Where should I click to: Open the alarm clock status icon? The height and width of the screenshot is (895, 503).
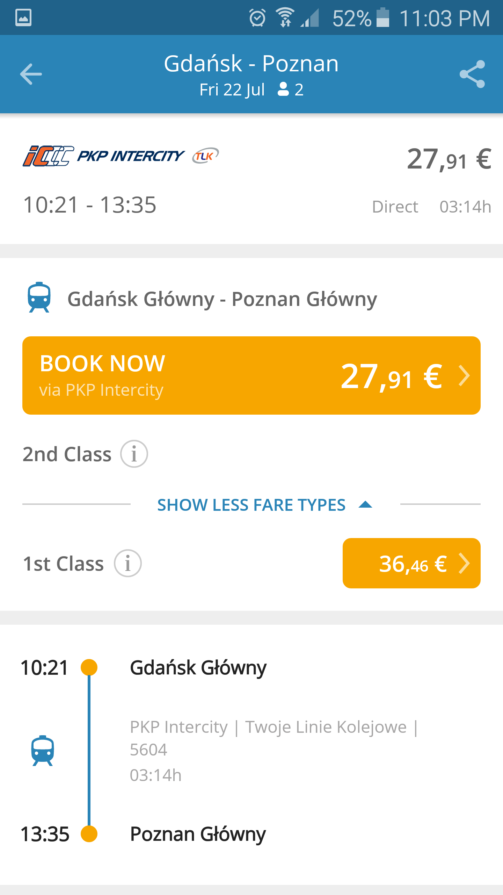(257, 18)
